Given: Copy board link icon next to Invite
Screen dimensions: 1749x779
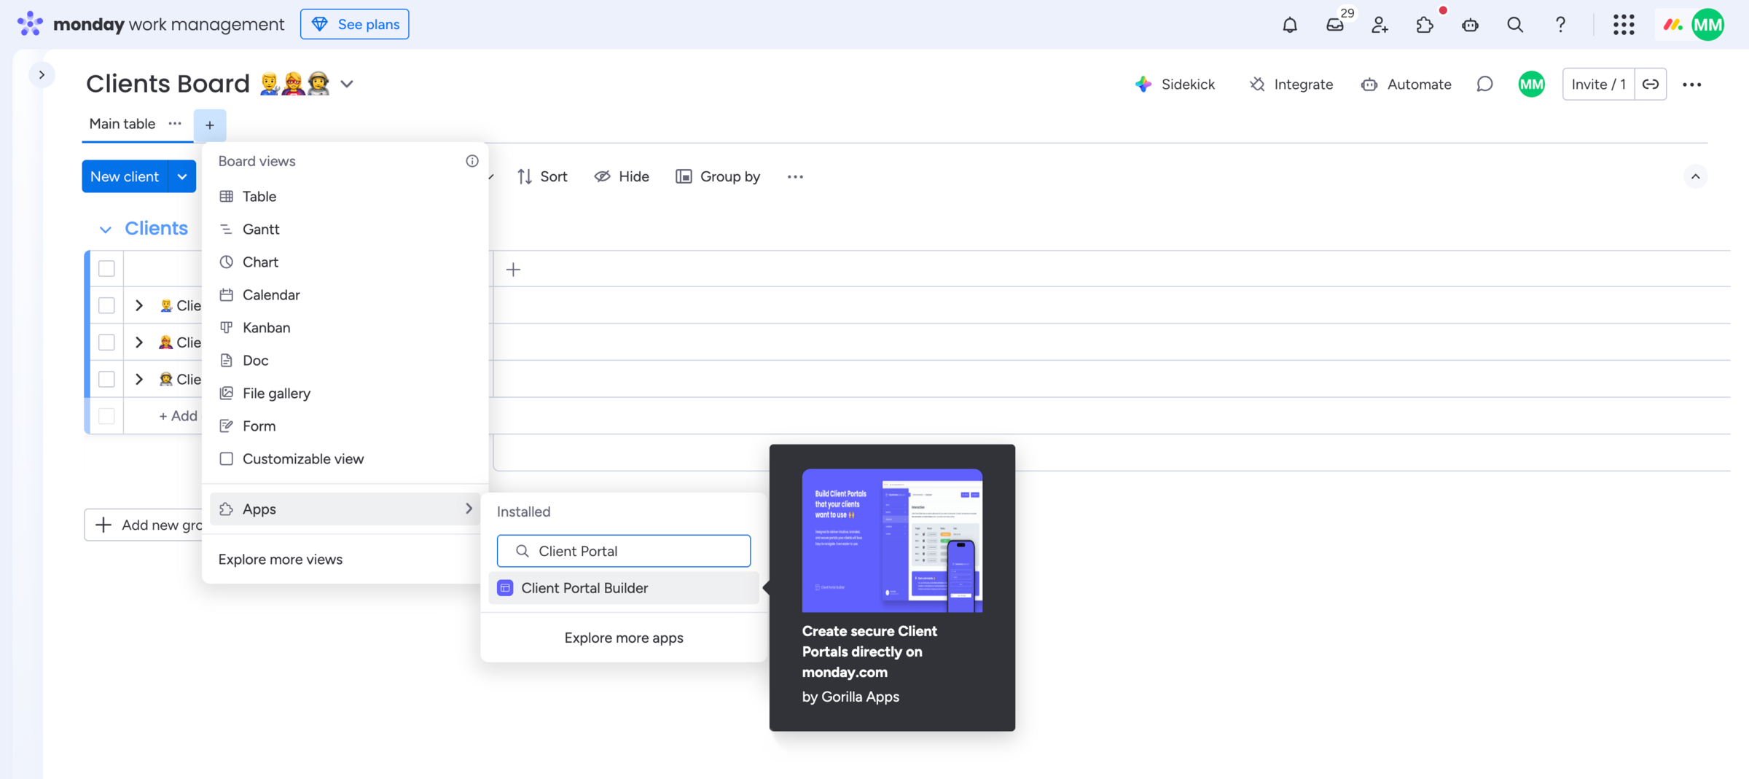Looking at the screenshot, I should click(x=1651, y=85).
